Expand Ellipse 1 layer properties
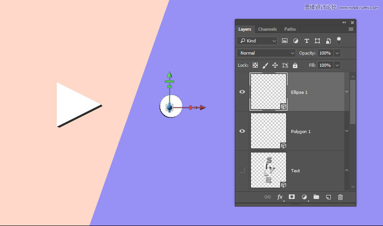The width and height of the screenshot is (383, 226). pyautogui.click(x=347, y=92)
